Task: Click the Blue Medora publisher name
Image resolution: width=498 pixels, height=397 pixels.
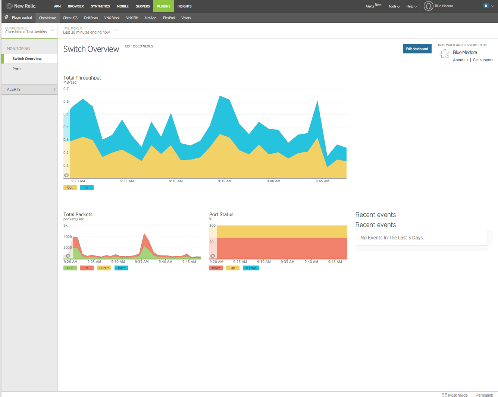Action: 465,52
